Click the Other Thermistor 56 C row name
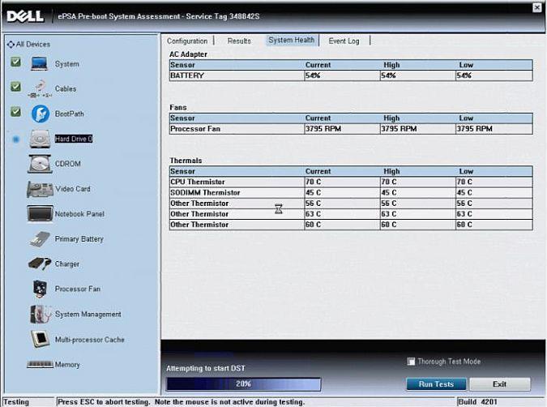Viewport: 547px width, 407px height. 199,203
